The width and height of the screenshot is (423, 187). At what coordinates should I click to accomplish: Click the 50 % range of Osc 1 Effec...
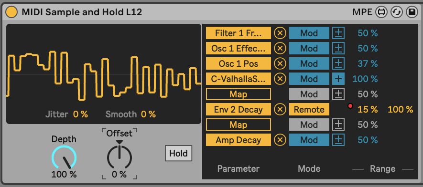(368, 49)
